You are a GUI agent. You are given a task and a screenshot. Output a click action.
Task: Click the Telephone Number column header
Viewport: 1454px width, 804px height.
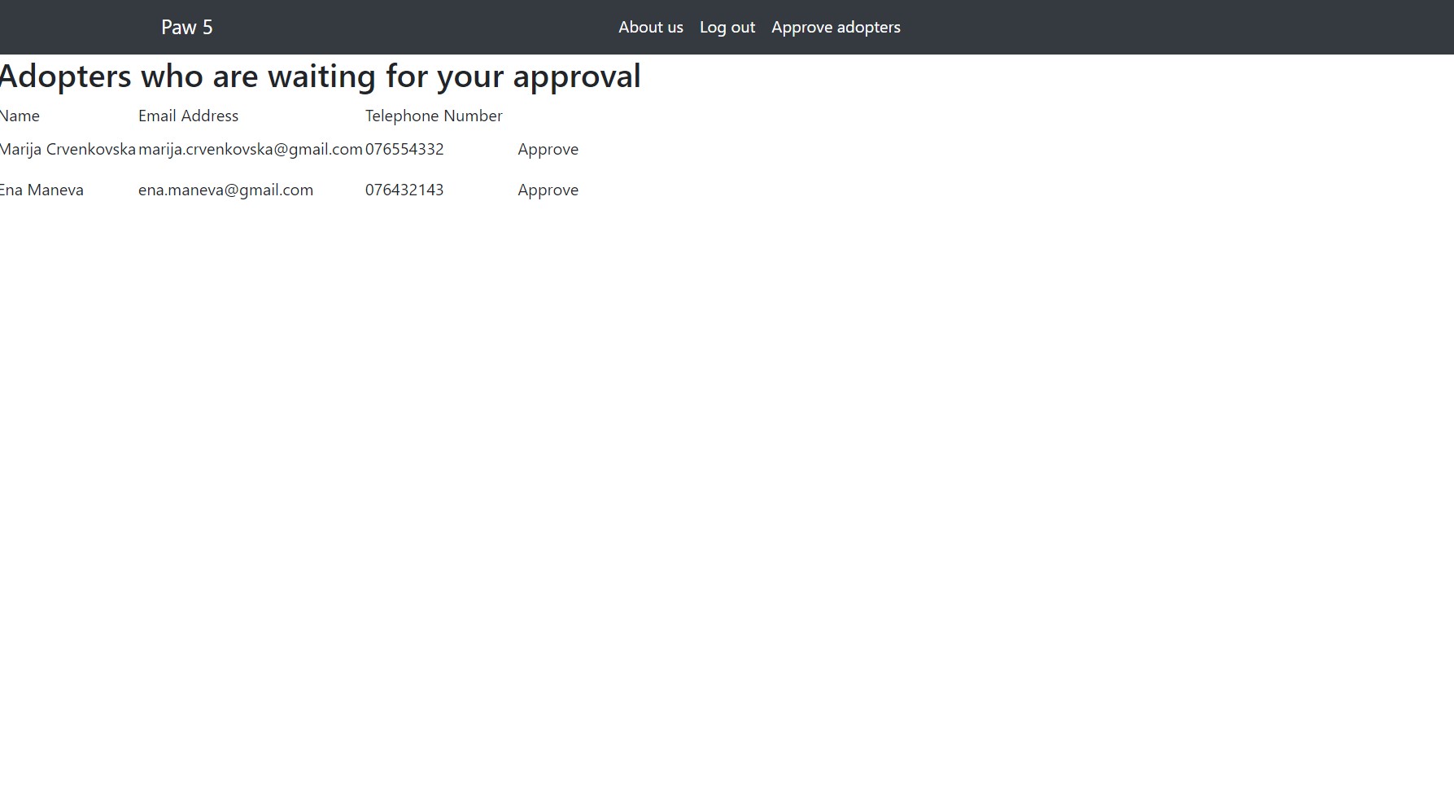click(x=434, y=116)
